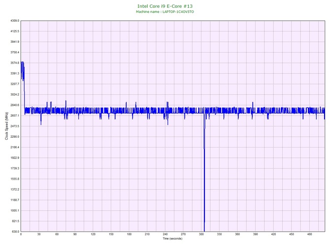330x247 pixels.
Task: Click the 0 seconds x-axis tick label
Action: point(21,234)
